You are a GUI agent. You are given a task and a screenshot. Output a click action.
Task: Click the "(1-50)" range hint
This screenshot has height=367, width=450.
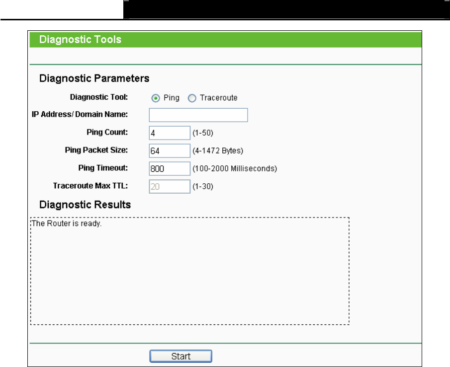[203, 133]
